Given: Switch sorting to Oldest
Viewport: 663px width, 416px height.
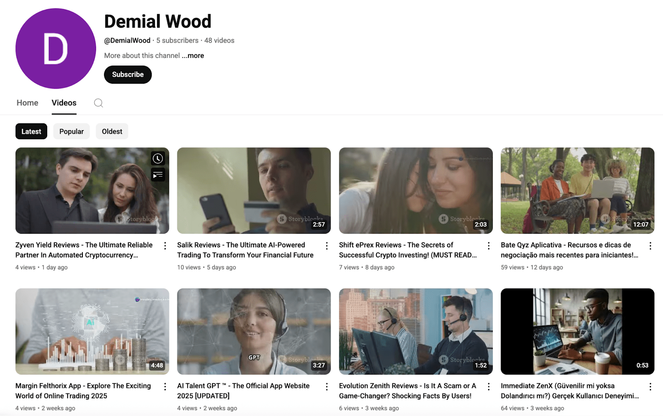Looking at the screenshot, I should (112, 131).
